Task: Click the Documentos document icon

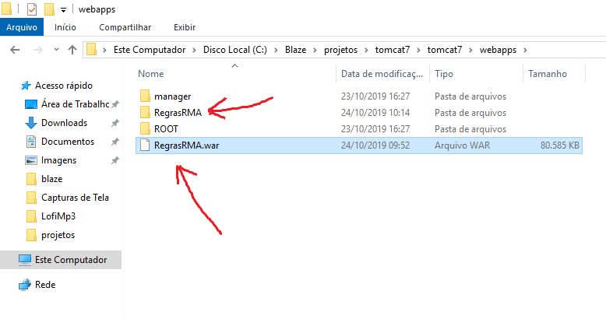Action: [31, 142]
